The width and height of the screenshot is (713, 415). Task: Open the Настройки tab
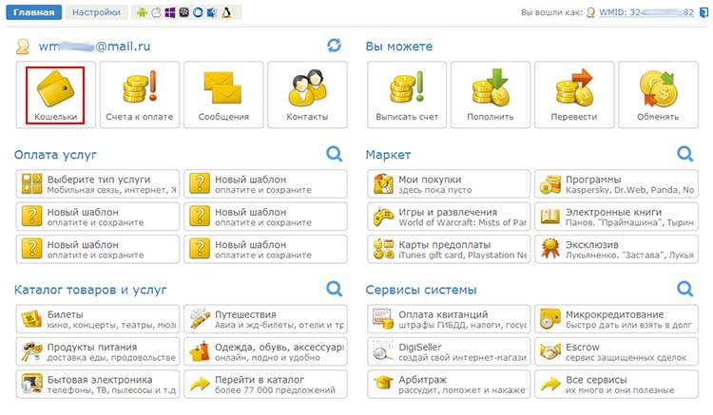coord(97,13)
